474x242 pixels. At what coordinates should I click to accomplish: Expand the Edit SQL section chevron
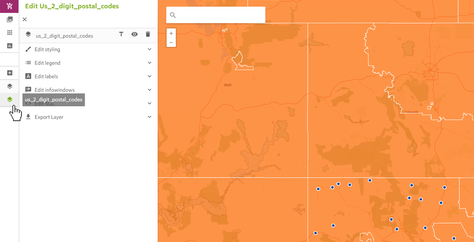[x=150, y=103]
